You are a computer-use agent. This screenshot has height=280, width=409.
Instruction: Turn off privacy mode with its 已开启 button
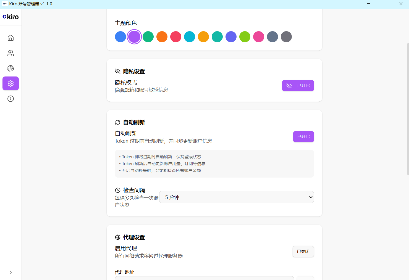pos(298,86)
